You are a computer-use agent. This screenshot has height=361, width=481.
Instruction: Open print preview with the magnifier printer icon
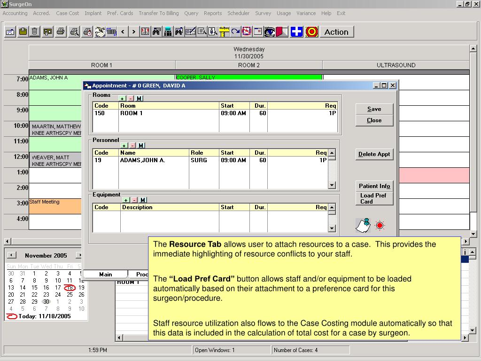click(74, 31)
